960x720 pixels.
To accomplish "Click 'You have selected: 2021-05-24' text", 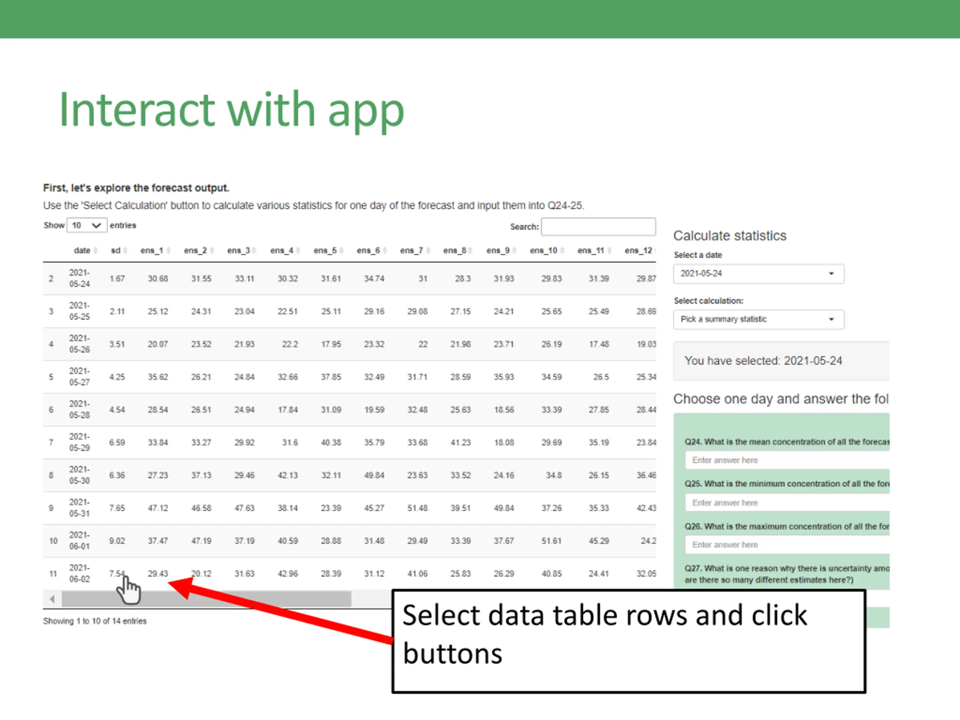I will coord(763,361).
